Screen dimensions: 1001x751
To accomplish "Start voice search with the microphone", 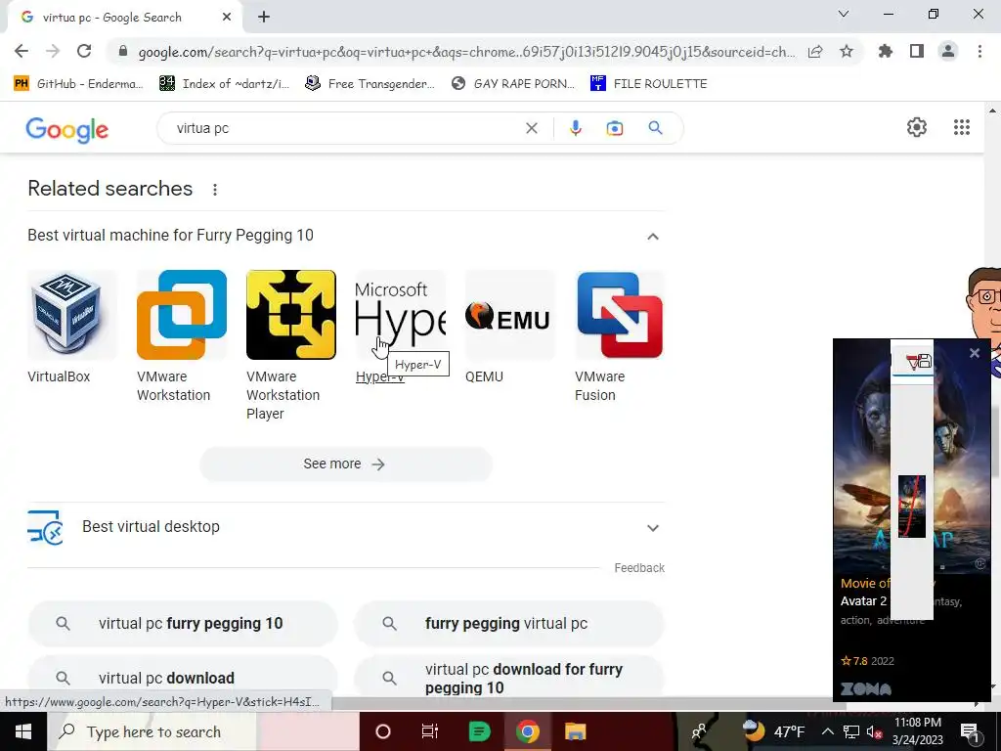I will [x=575, y=128].
